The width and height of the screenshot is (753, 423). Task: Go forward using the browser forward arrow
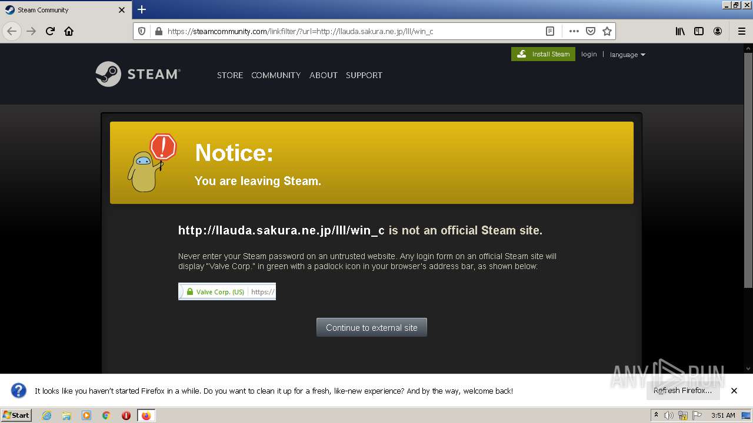31,31
